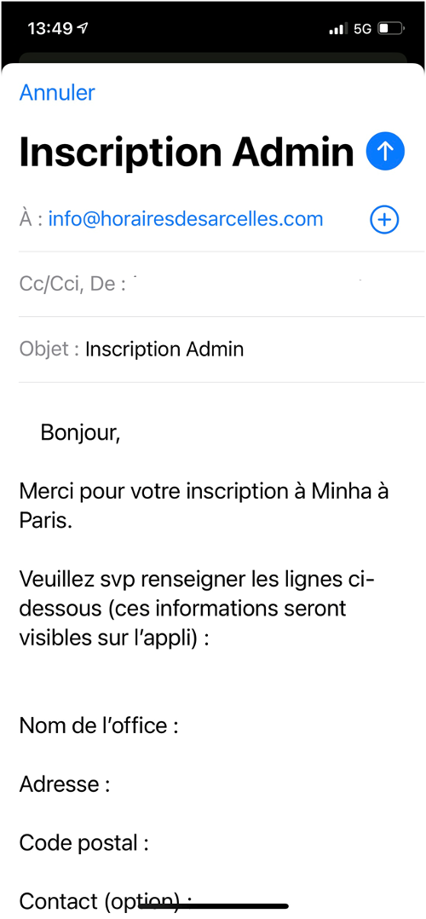The image size is (426, 919).
Task: Tap the blue send arrow button
Action: click(385, 151)
